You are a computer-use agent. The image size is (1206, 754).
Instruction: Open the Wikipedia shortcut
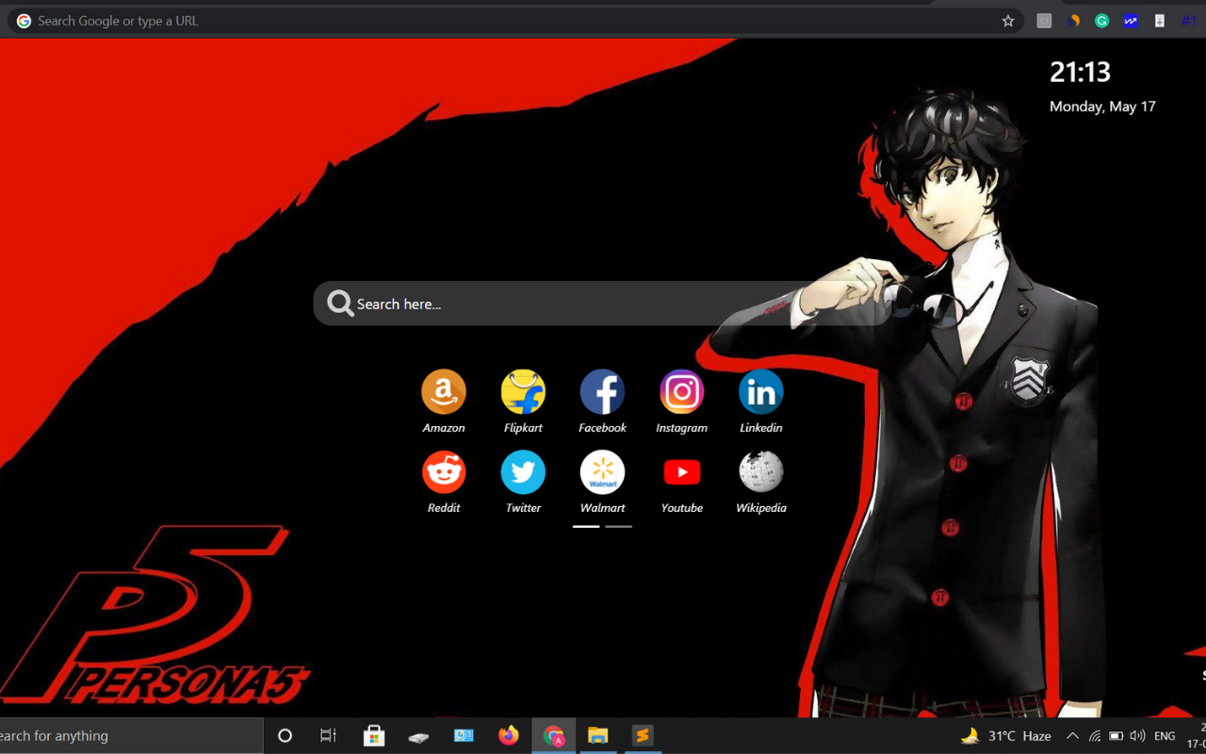pos(760,472)
